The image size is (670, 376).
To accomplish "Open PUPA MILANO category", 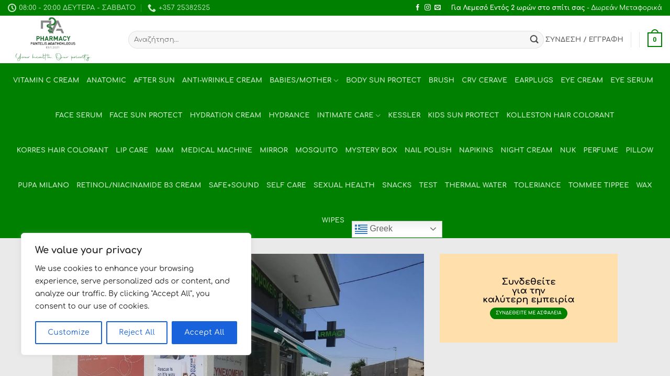I will pos(43,185).
